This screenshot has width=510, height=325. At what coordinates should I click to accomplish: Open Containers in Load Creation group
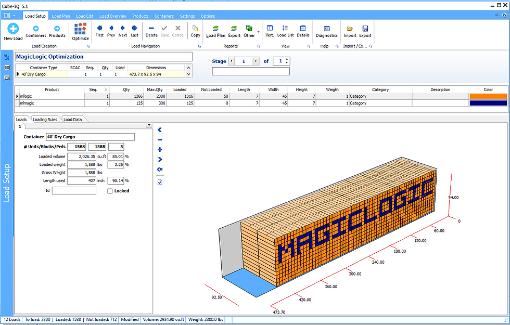tap(36, 32)
